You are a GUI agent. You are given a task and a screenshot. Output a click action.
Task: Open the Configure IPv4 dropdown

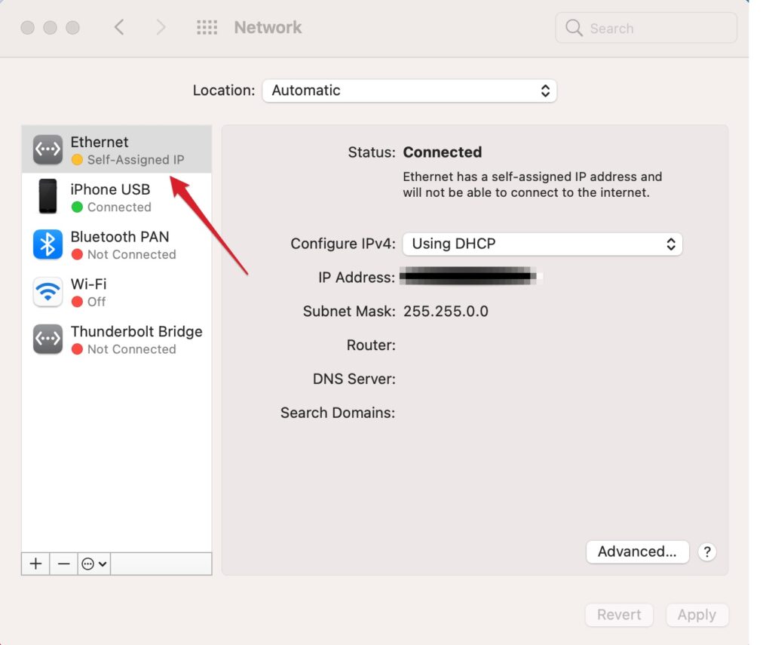tap(541, 244)
